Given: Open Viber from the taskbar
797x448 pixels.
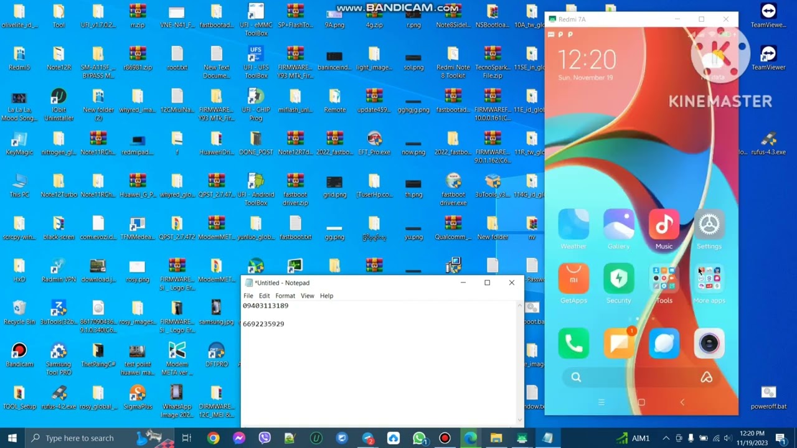Looking at the screenshot, I should coord(265,438).
